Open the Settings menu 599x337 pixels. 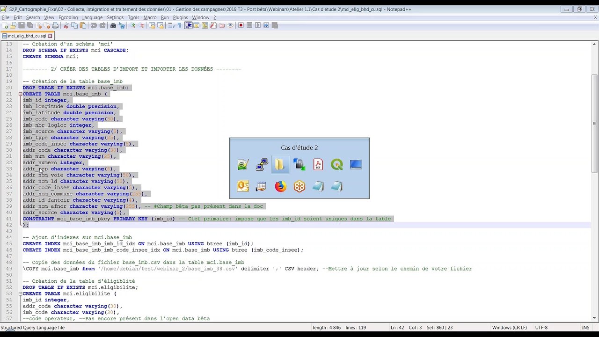115,17
